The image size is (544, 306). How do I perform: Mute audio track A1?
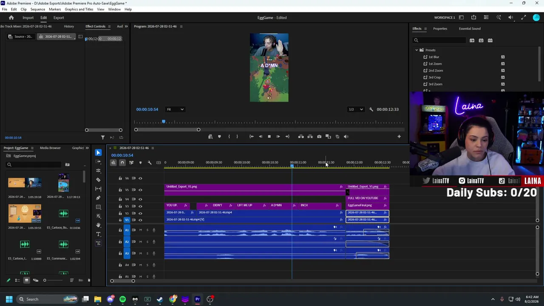[x=140, y=230]
